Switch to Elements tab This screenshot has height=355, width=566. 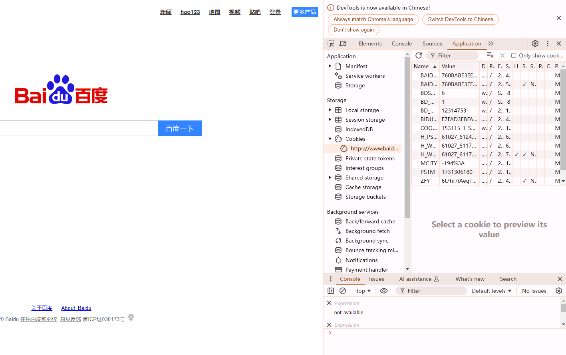[x=370, y=43]
